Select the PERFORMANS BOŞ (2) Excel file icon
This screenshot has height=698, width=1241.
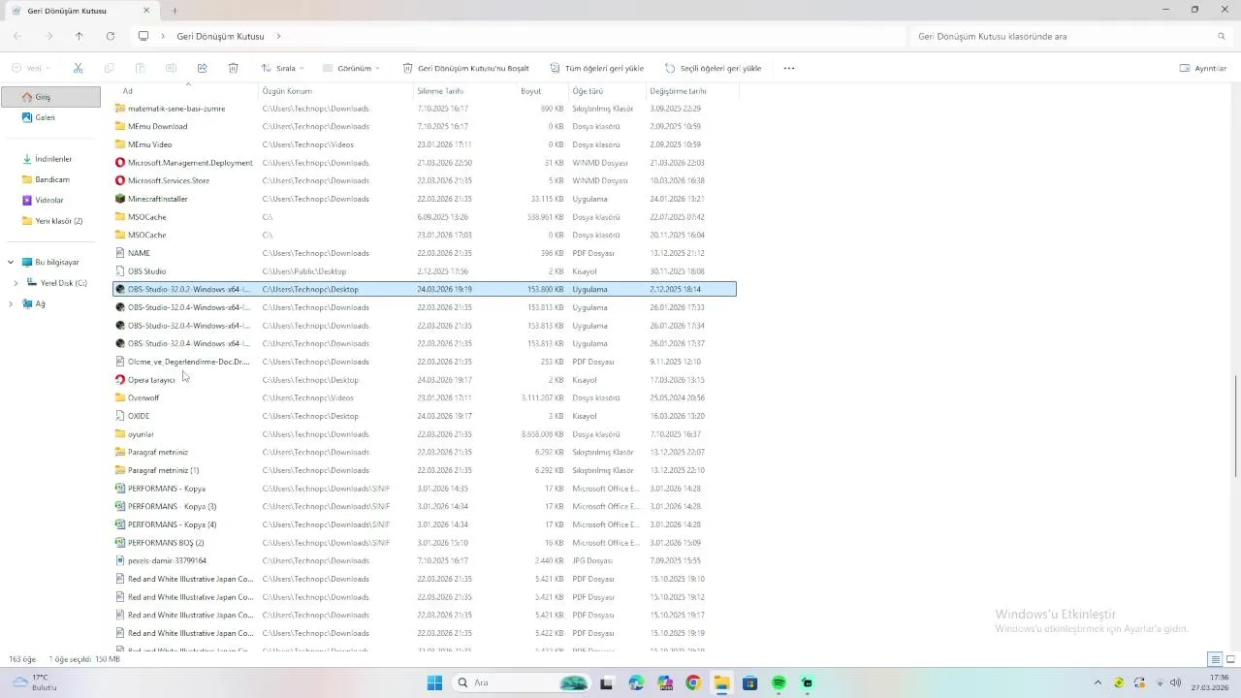click(120, 543)
